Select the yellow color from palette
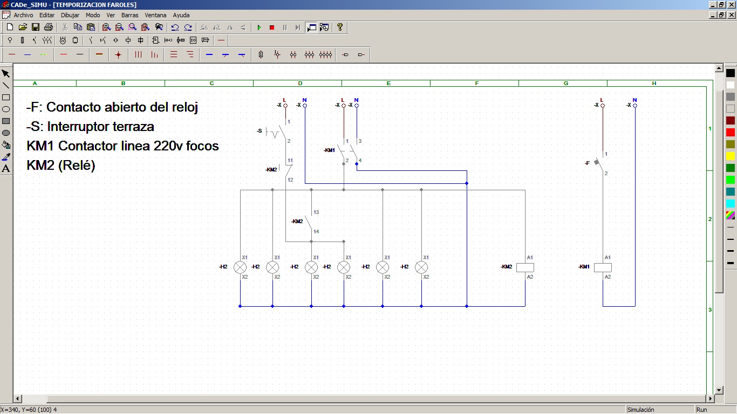 coord(730,156)
